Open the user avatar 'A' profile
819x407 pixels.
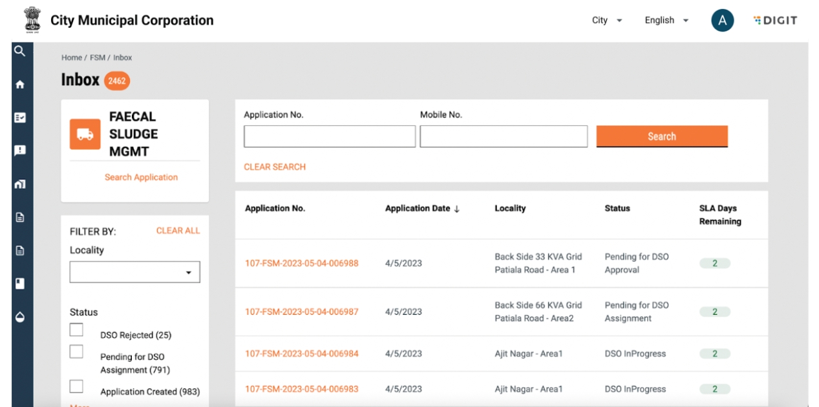(x=722, y=21)
